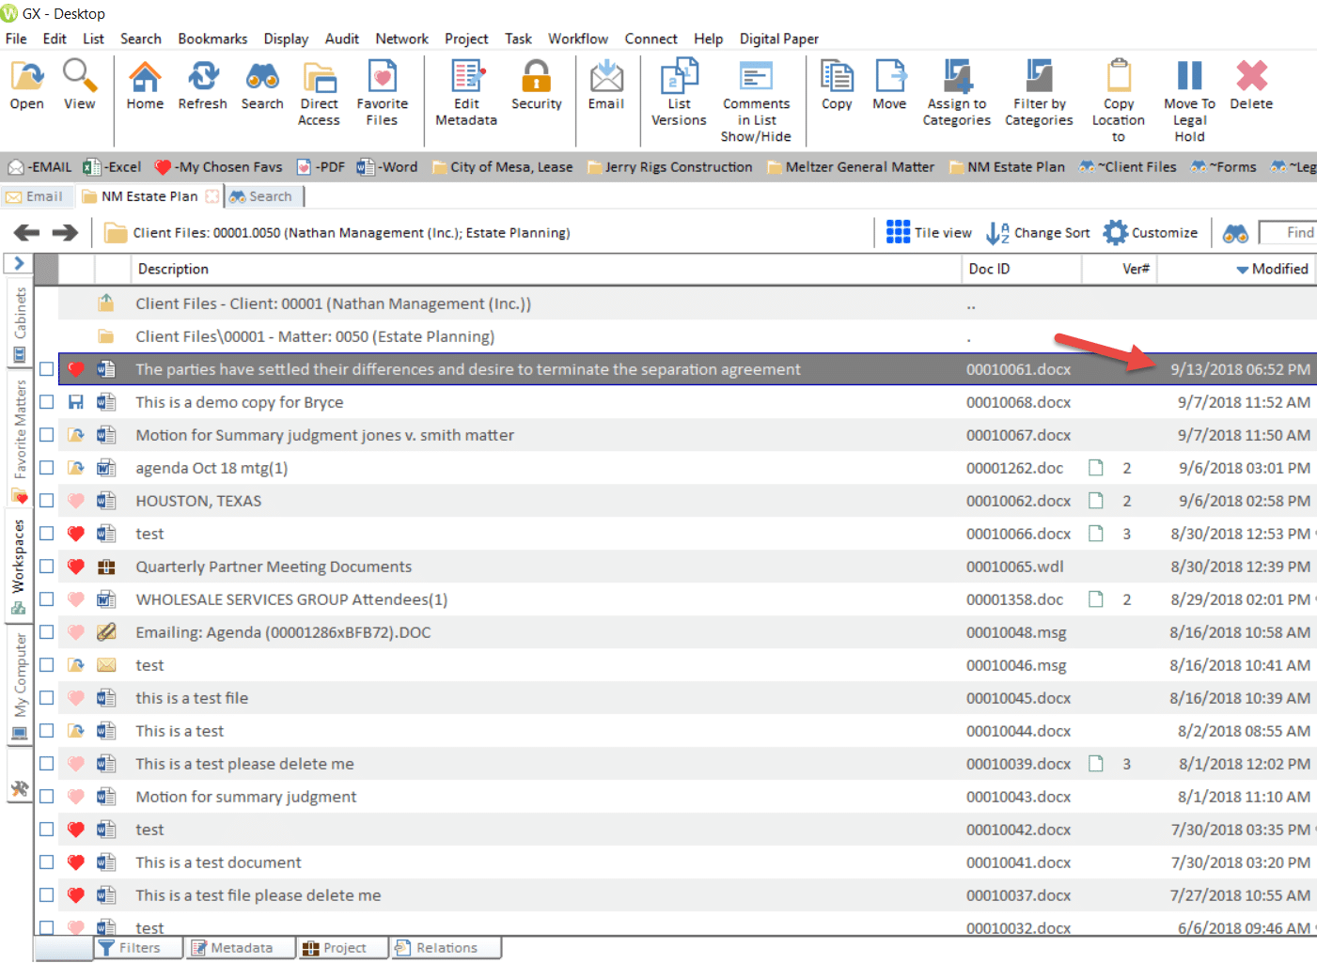Open the 'City of Mesa, Lease' bookmark

(503, 166)
